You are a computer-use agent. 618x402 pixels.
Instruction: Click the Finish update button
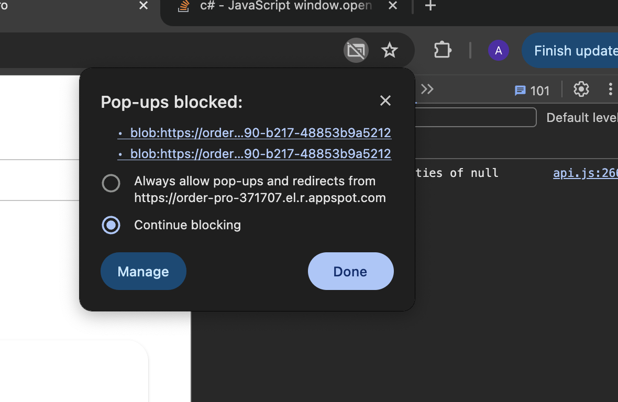[575, 50]
